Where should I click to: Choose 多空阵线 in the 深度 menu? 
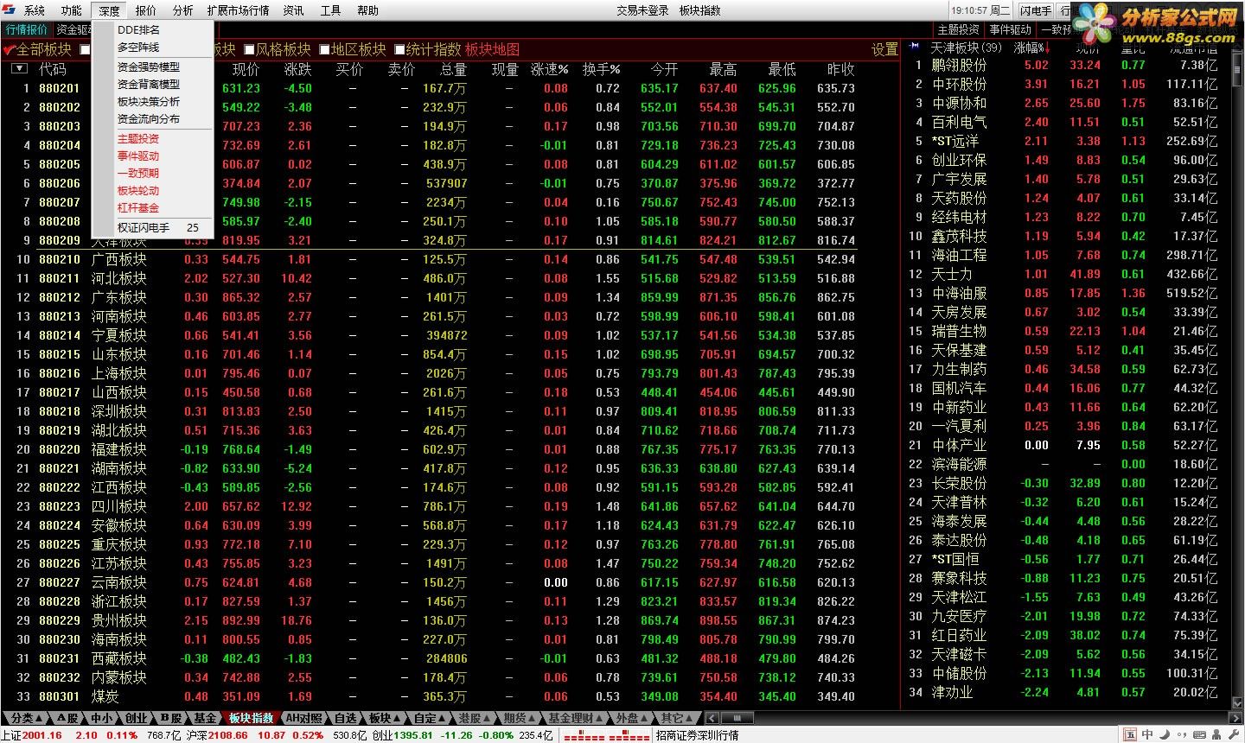coord(152,47)
